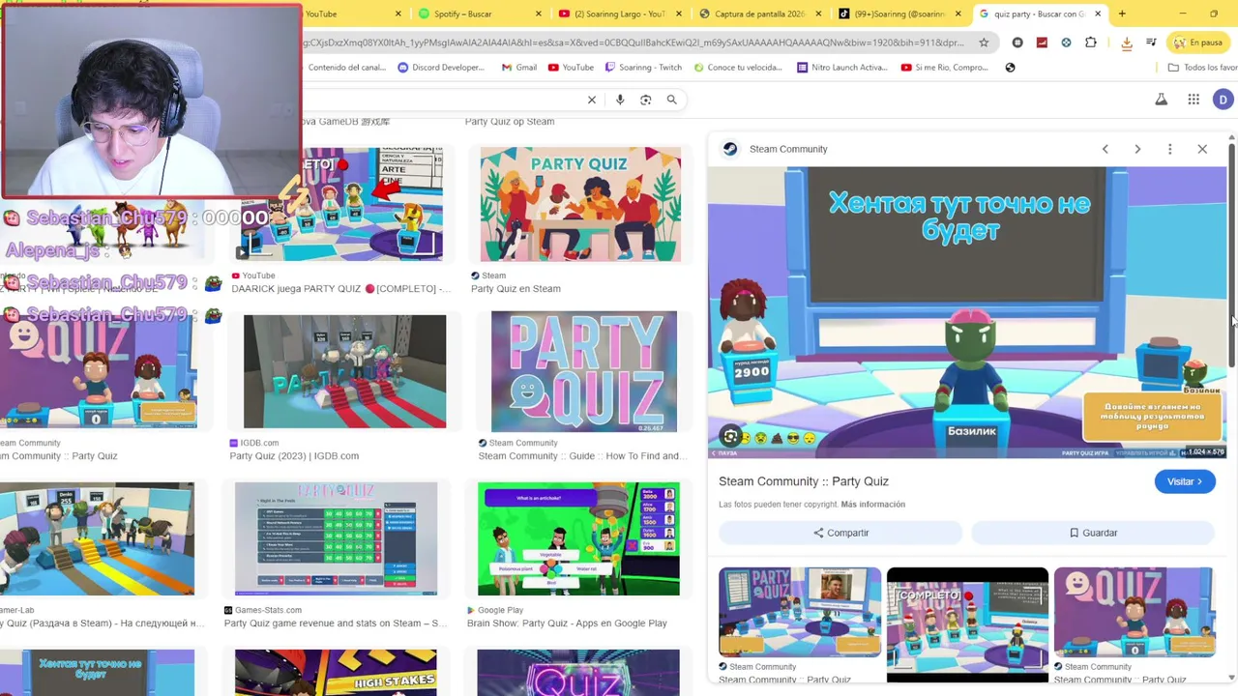Close the Captura de pantalla tab
This screenshot has width=1238, height=696.
point(818,14)
